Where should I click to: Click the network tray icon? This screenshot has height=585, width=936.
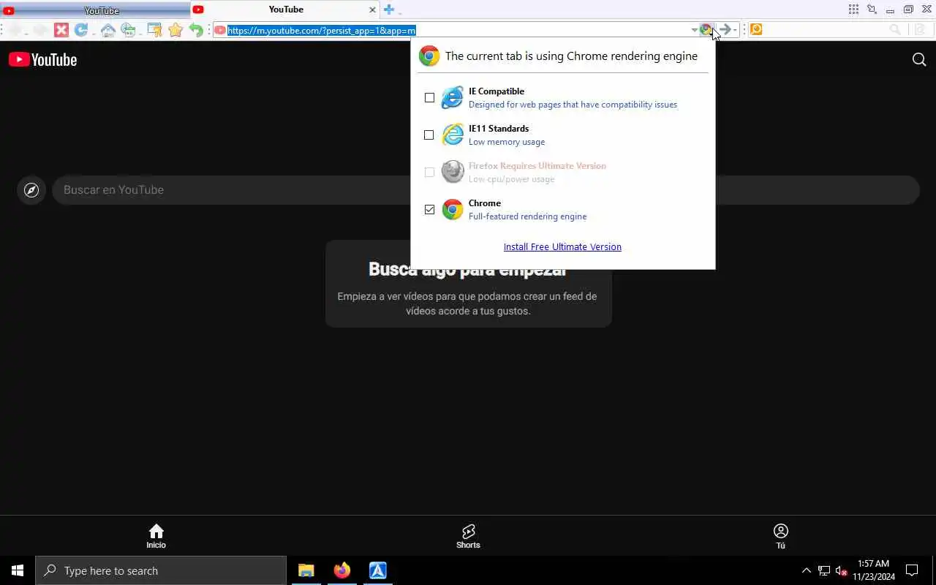coord(823,570)
